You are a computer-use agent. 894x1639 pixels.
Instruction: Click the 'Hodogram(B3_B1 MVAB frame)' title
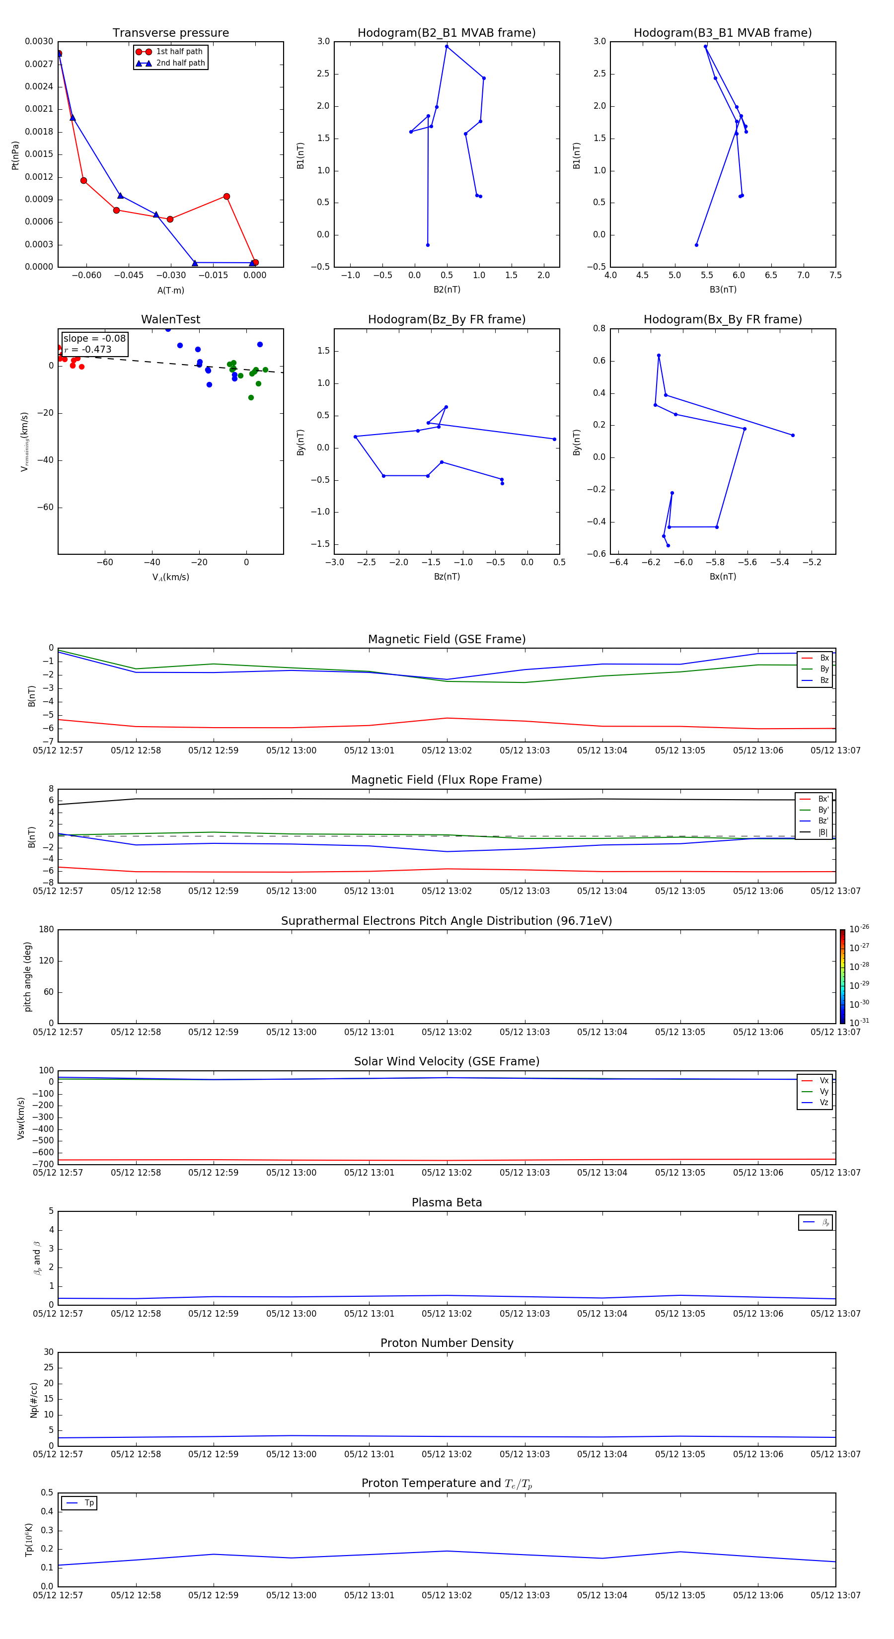point(723,33)
